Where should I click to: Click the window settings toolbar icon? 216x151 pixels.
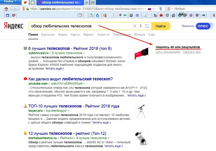click(x=80, y=15)
